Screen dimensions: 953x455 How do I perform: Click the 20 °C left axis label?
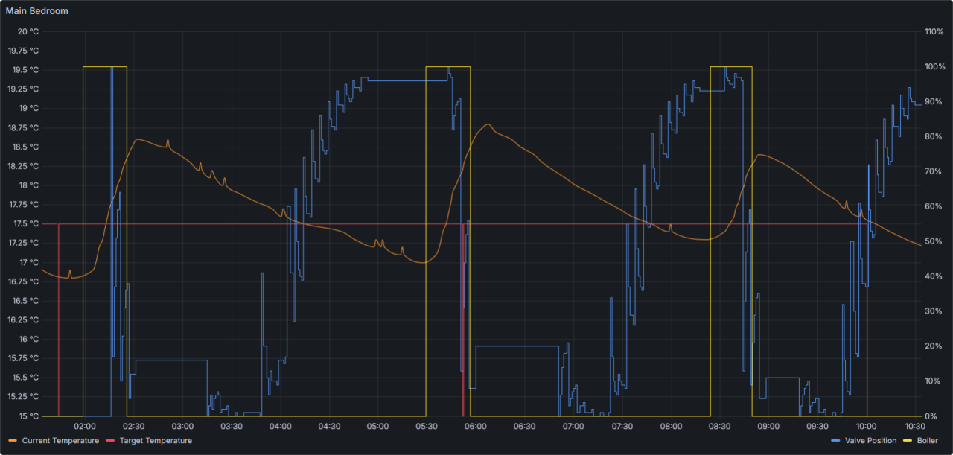[x=28, y=31]
